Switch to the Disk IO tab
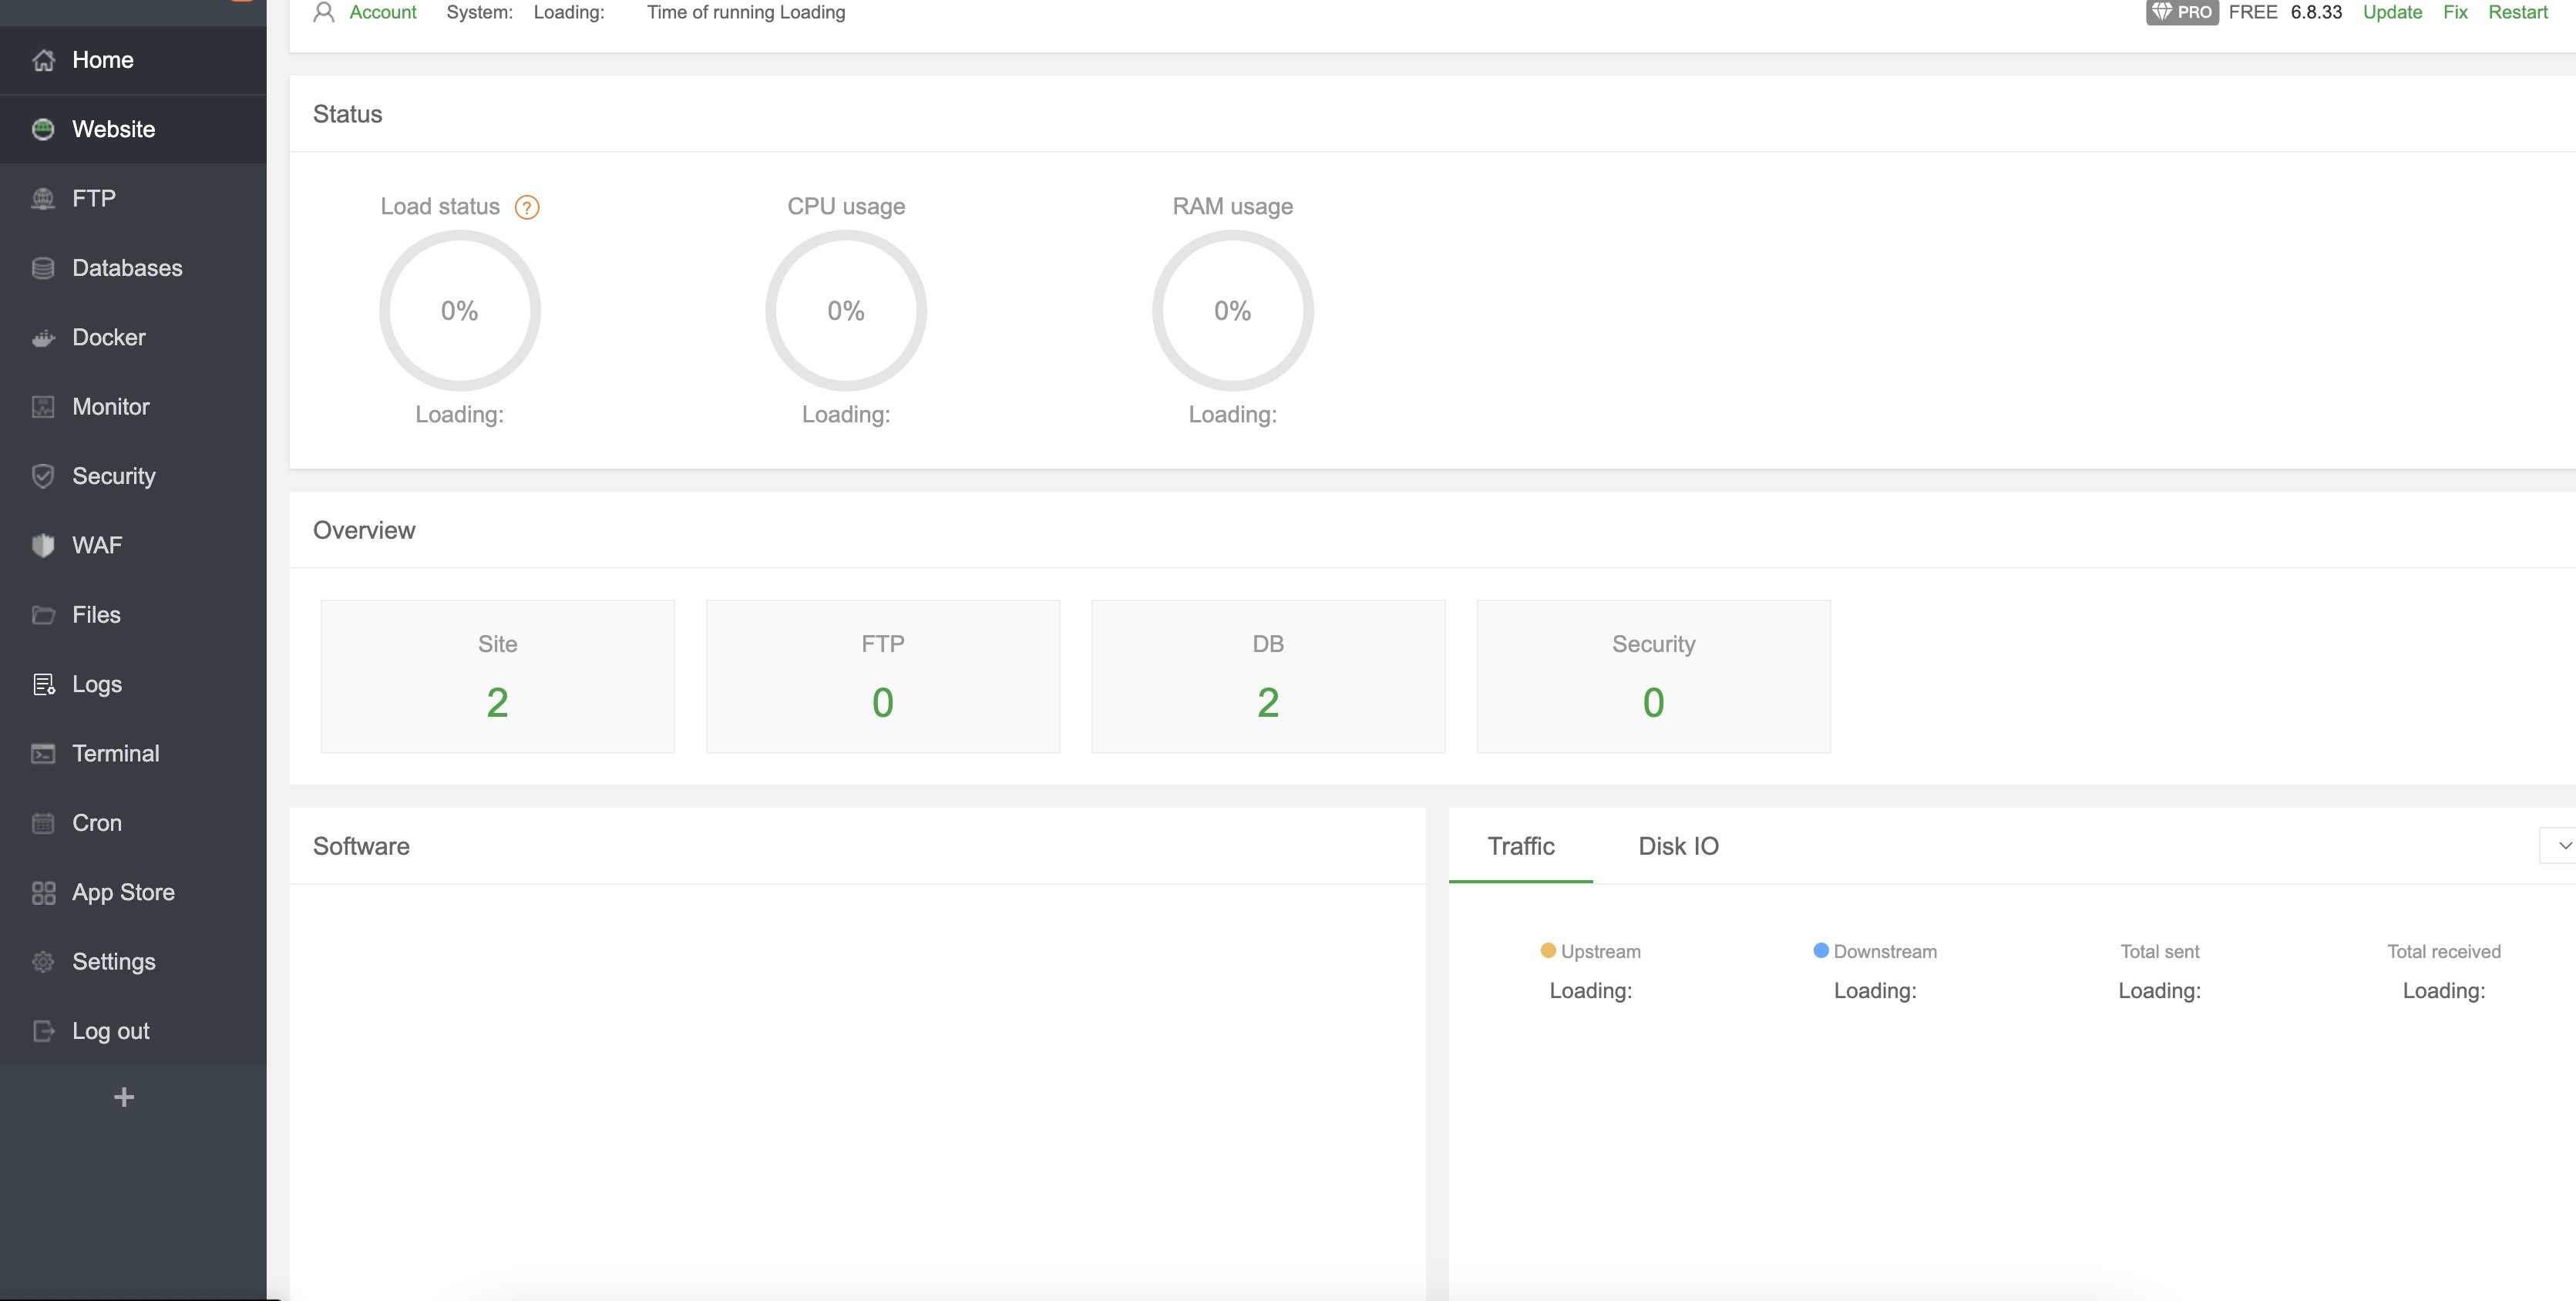This screenshot has height=1301, width=2576. click(1677, 846)
